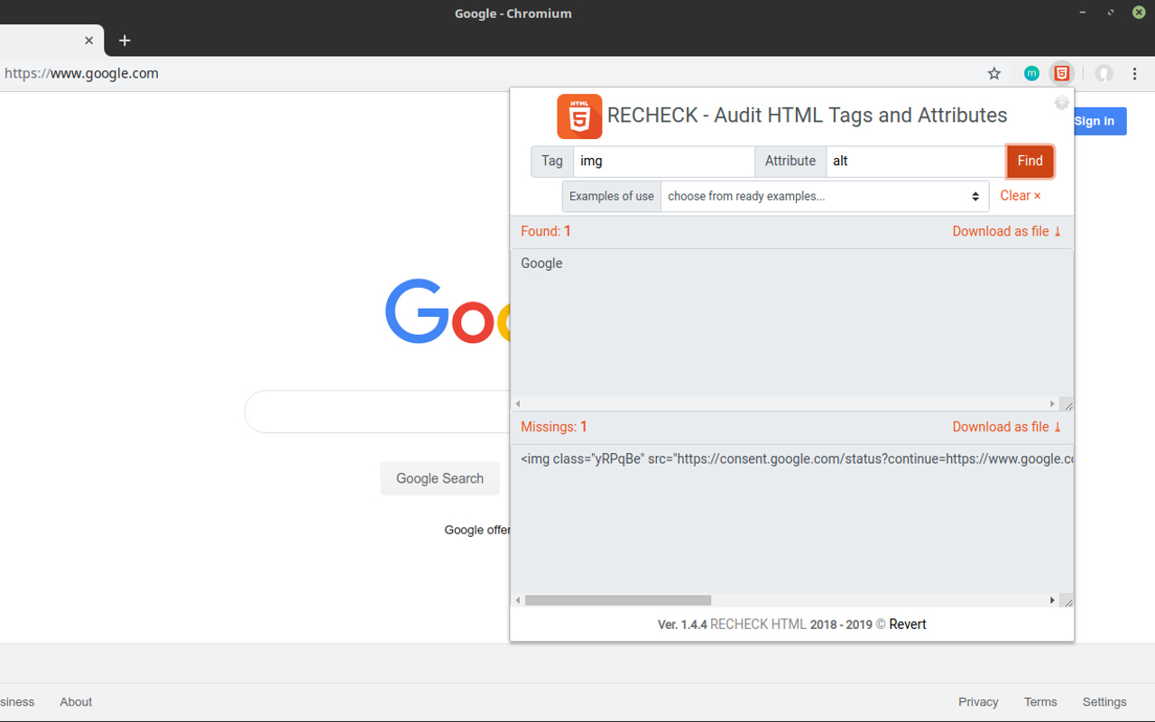Minimize the Chromium window
This screenshot has height=722, width=1155.
coord(1083,13)
